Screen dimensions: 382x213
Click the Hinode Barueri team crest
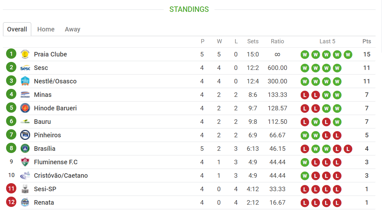tap(25, 108)
